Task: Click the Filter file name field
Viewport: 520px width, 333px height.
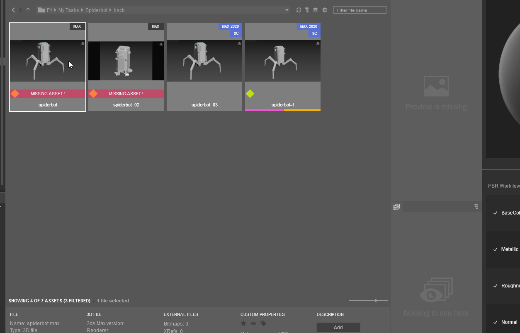Action: click(x=360, y=10)
